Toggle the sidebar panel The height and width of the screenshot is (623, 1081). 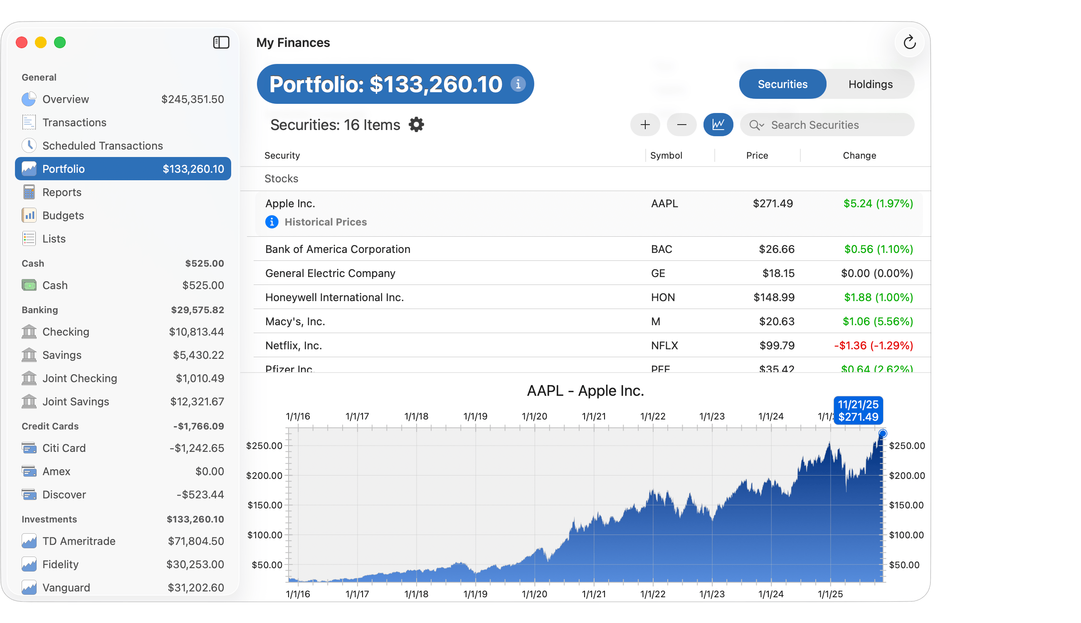click(221, 42)
